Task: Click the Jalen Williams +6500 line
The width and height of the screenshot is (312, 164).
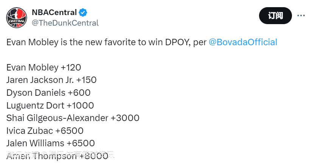Action: [x=50, y=143]
